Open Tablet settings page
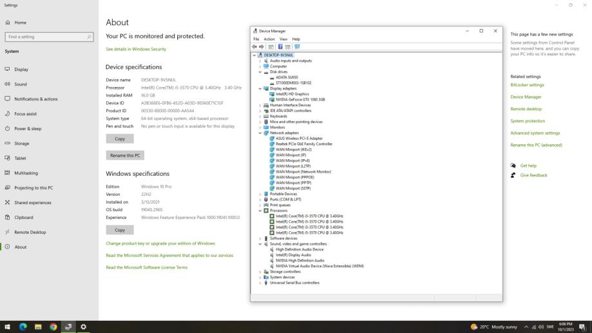This screenshot has height=333, width=592. point(20,158)
